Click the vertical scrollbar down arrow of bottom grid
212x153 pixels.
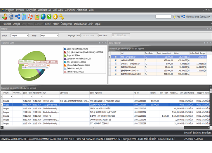[x=211, y=124]
